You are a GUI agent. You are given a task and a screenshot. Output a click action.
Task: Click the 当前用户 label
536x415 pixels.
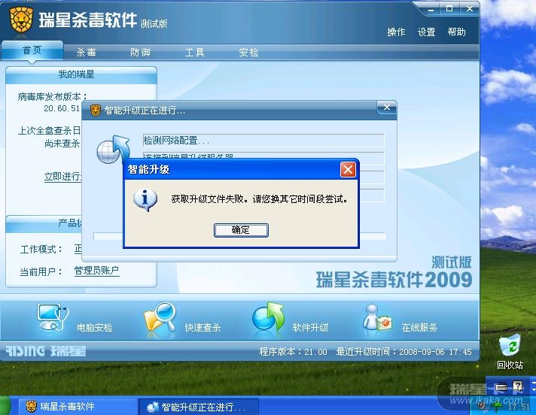pyautogui.click(x=41, y=271)
